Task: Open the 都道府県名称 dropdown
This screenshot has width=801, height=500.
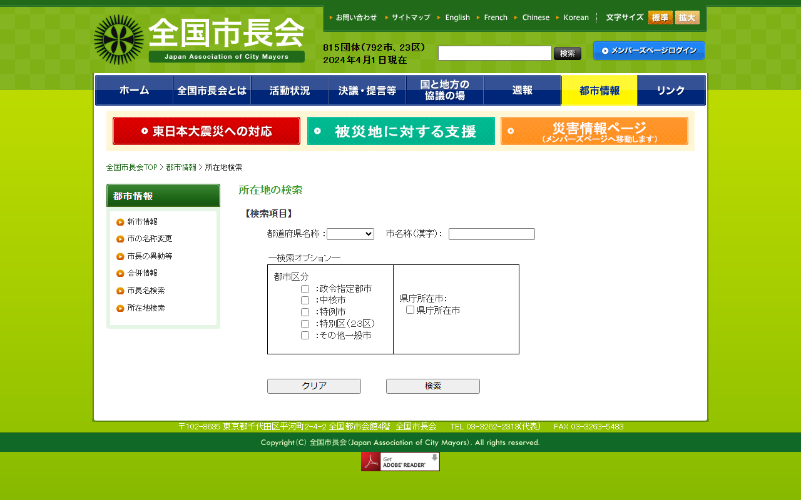Action: (x=350, y=234)
